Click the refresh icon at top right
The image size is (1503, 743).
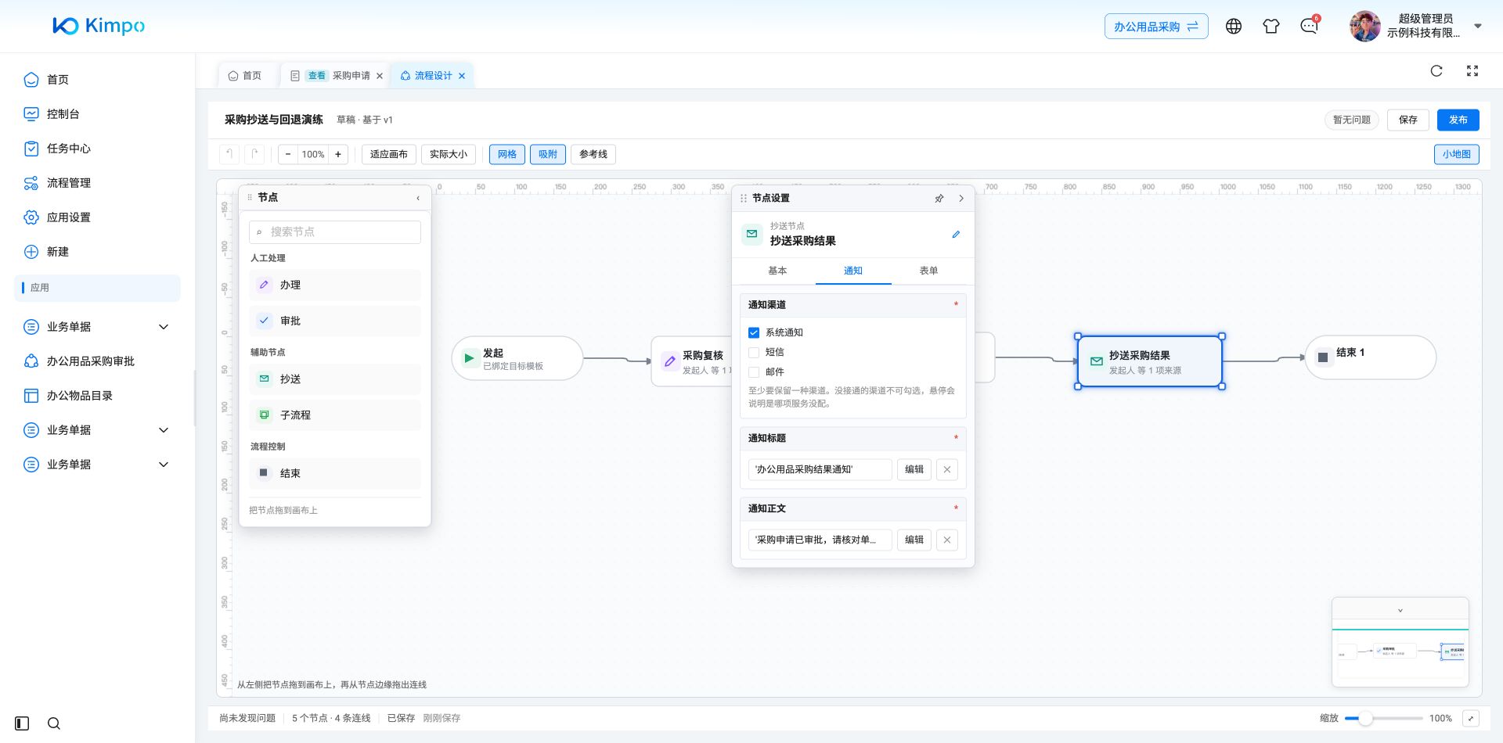pos(1436,71)
